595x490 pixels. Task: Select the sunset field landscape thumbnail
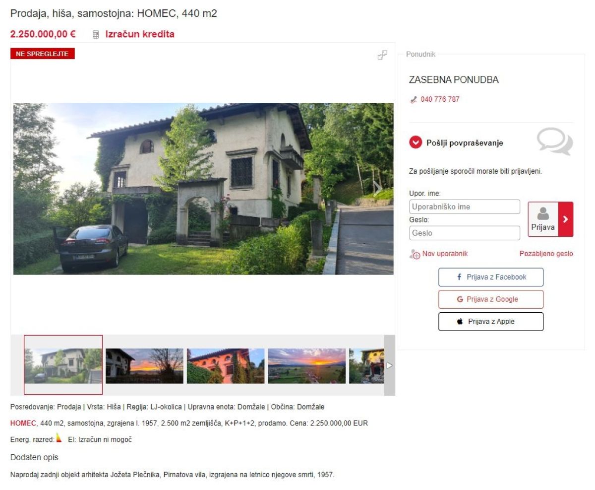(x=307, y=366)
